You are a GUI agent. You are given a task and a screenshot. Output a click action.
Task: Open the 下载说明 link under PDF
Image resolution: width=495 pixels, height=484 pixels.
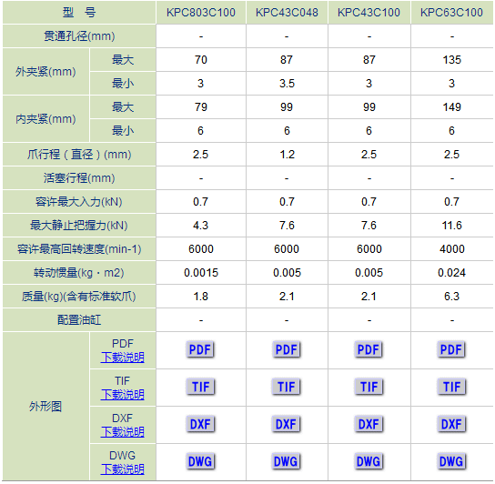click(x=123, y=358)
